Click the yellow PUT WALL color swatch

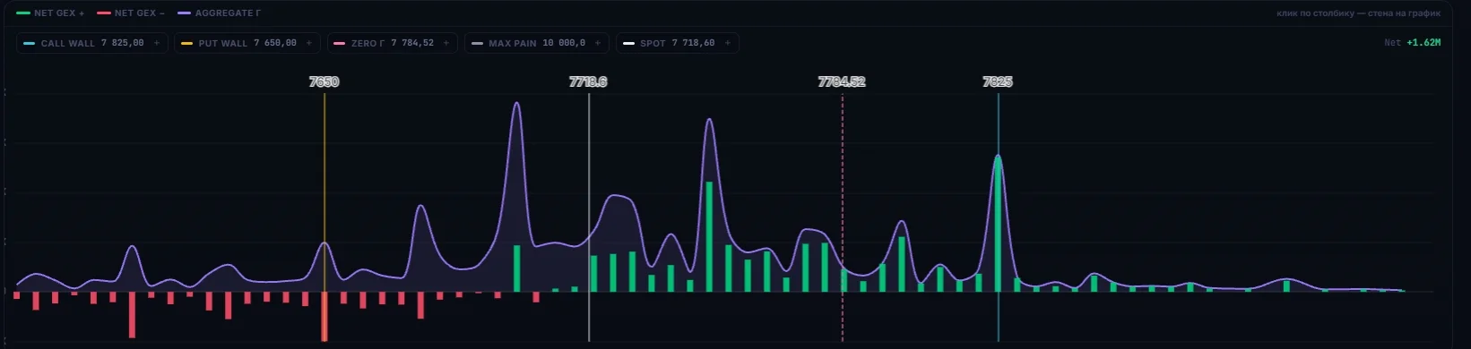click(186, 43)
